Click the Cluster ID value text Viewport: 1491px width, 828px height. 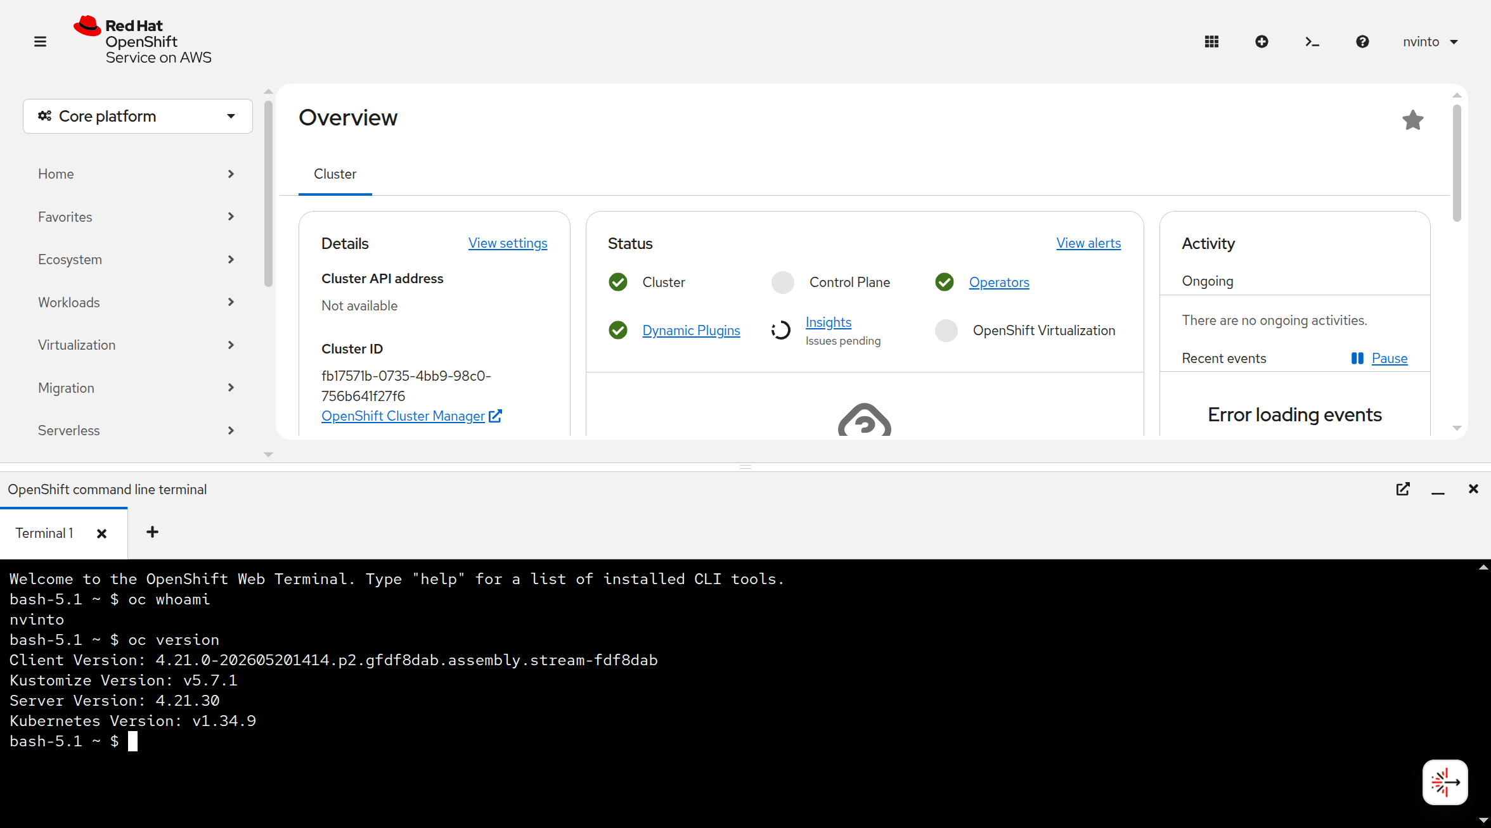pyautogui.click(x=406, y=386)
